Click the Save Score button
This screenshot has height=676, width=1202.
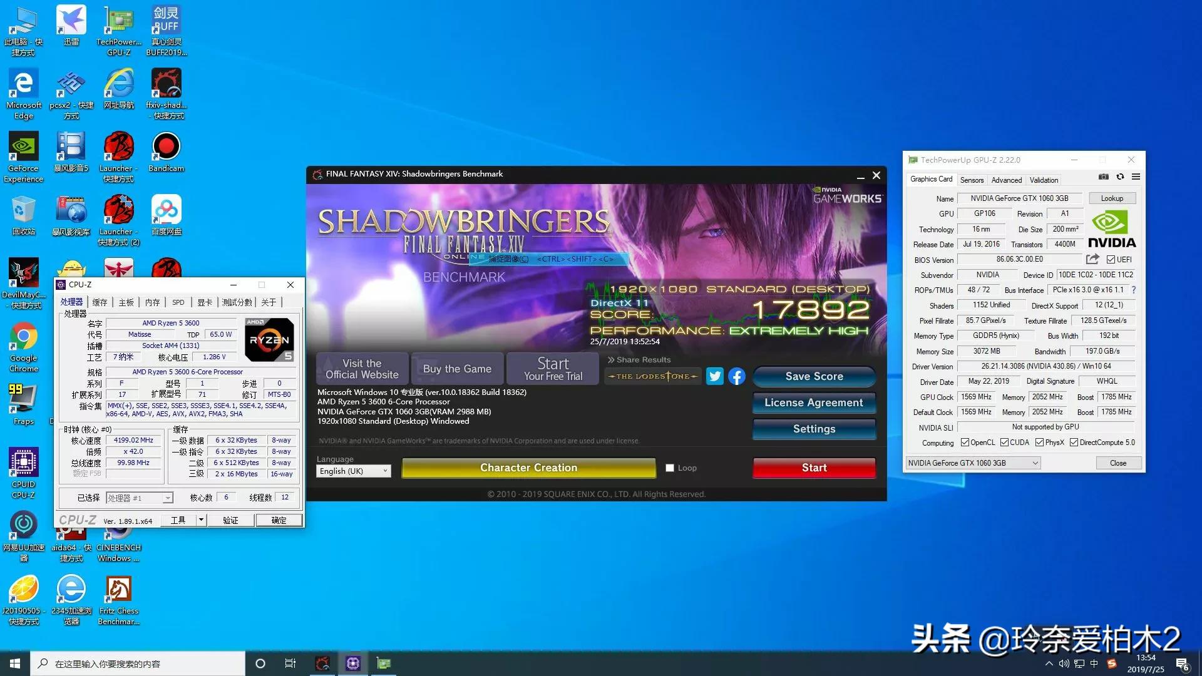814,376
